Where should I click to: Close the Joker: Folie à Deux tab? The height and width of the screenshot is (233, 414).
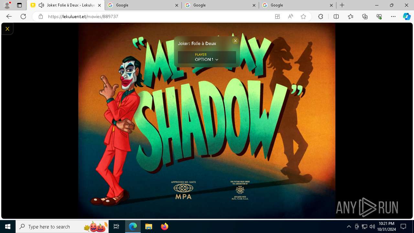click(x=100, y=5)
